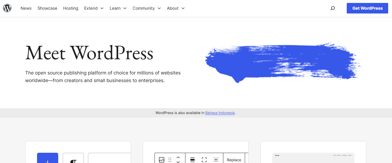The image size is (392, 163).
Task: Click the full-screen brackets icon
Action: (x=204, y=160)
